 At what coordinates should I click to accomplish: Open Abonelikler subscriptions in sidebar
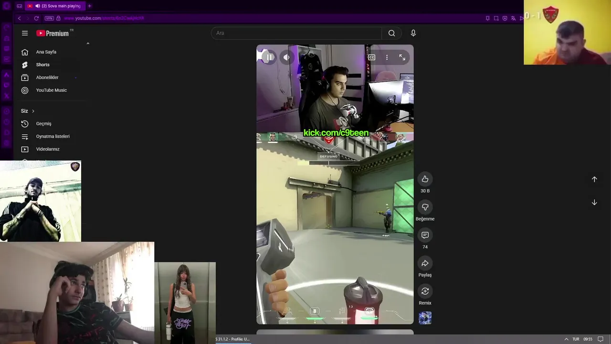47,77
